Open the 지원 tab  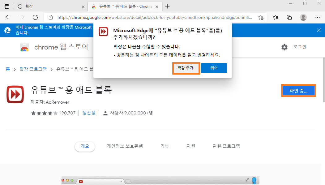(191, 146)
